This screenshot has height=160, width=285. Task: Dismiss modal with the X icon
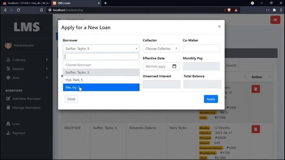[220, 27]
